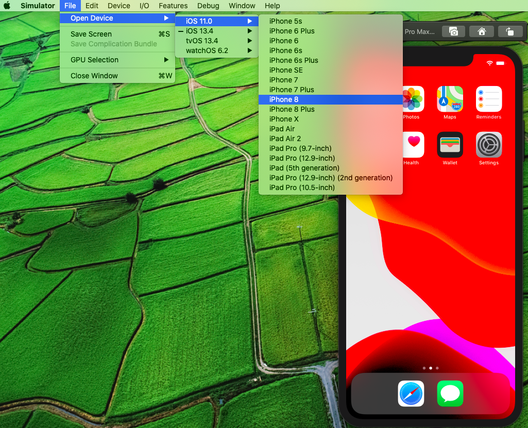This screenshot has height=428, width=528.
Task: Expand the iOS 13.4 submenu
Action: (x=217, y=31)
